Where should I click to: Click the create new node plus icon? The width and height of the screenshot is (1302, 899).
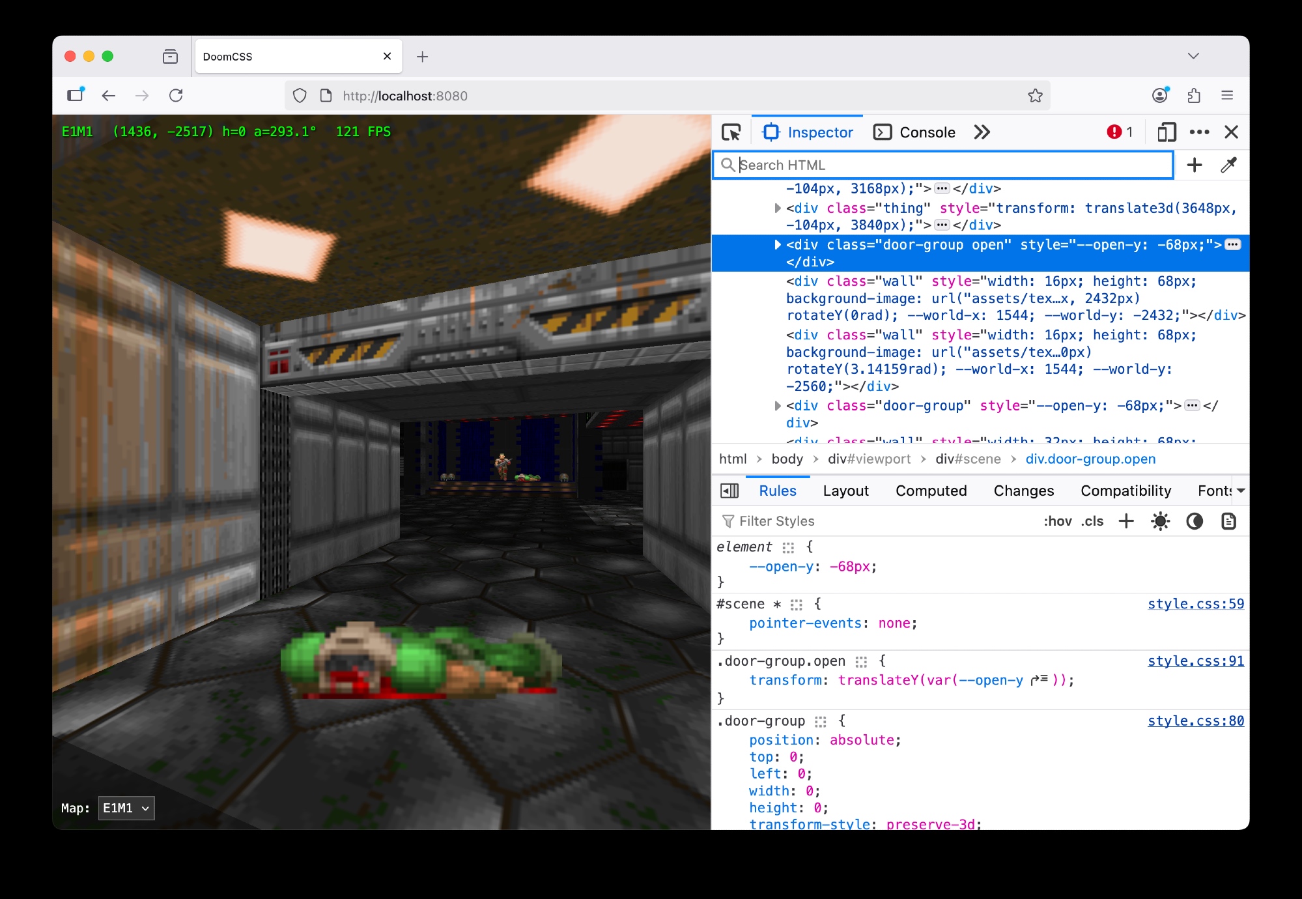pyautogui.click(x=1194, y=165)
